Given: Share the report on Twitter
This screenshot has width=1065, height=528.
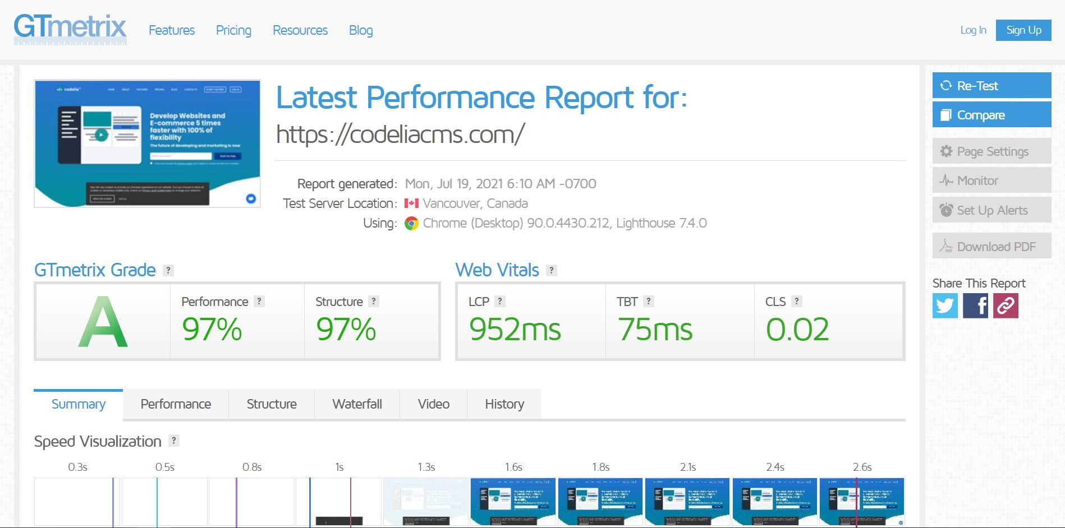Looking at the screenshot, I should click(945, 306).
